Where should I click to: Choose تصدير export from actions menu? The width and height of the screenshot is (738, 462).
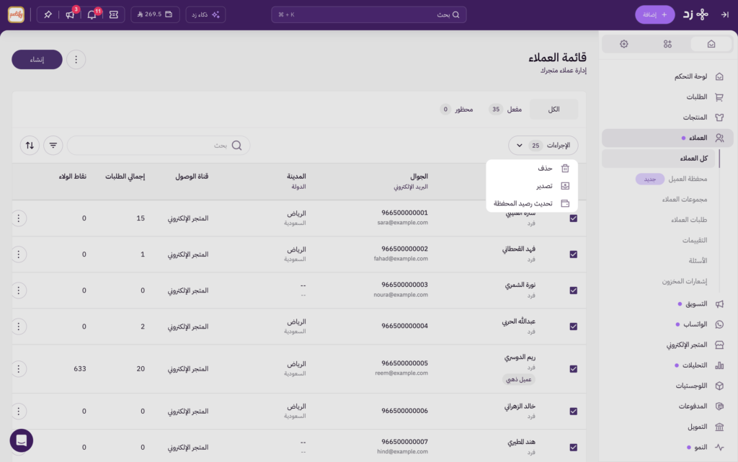tap(532, 186)
